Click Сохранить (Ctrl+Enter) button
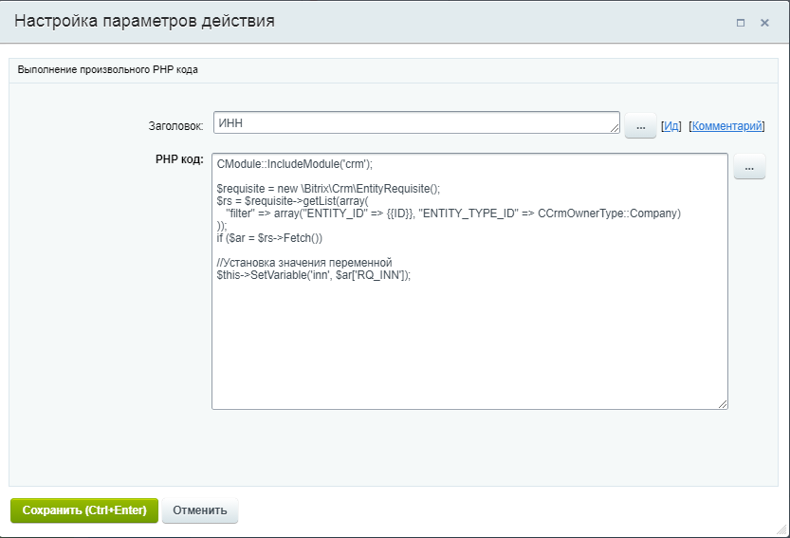790x538 pixels. [84, 510]
